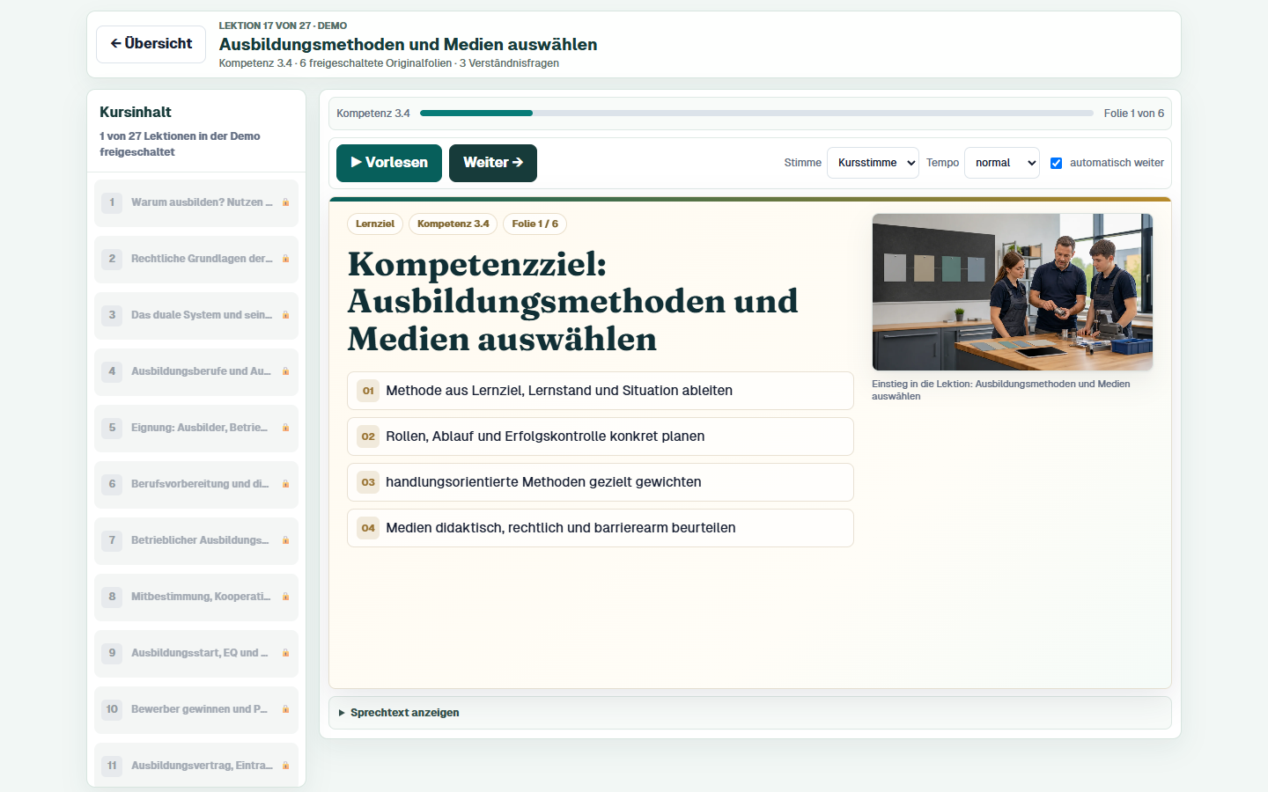Click the LEKTION 17 VON 27 · DEMO label

(283, 26)
